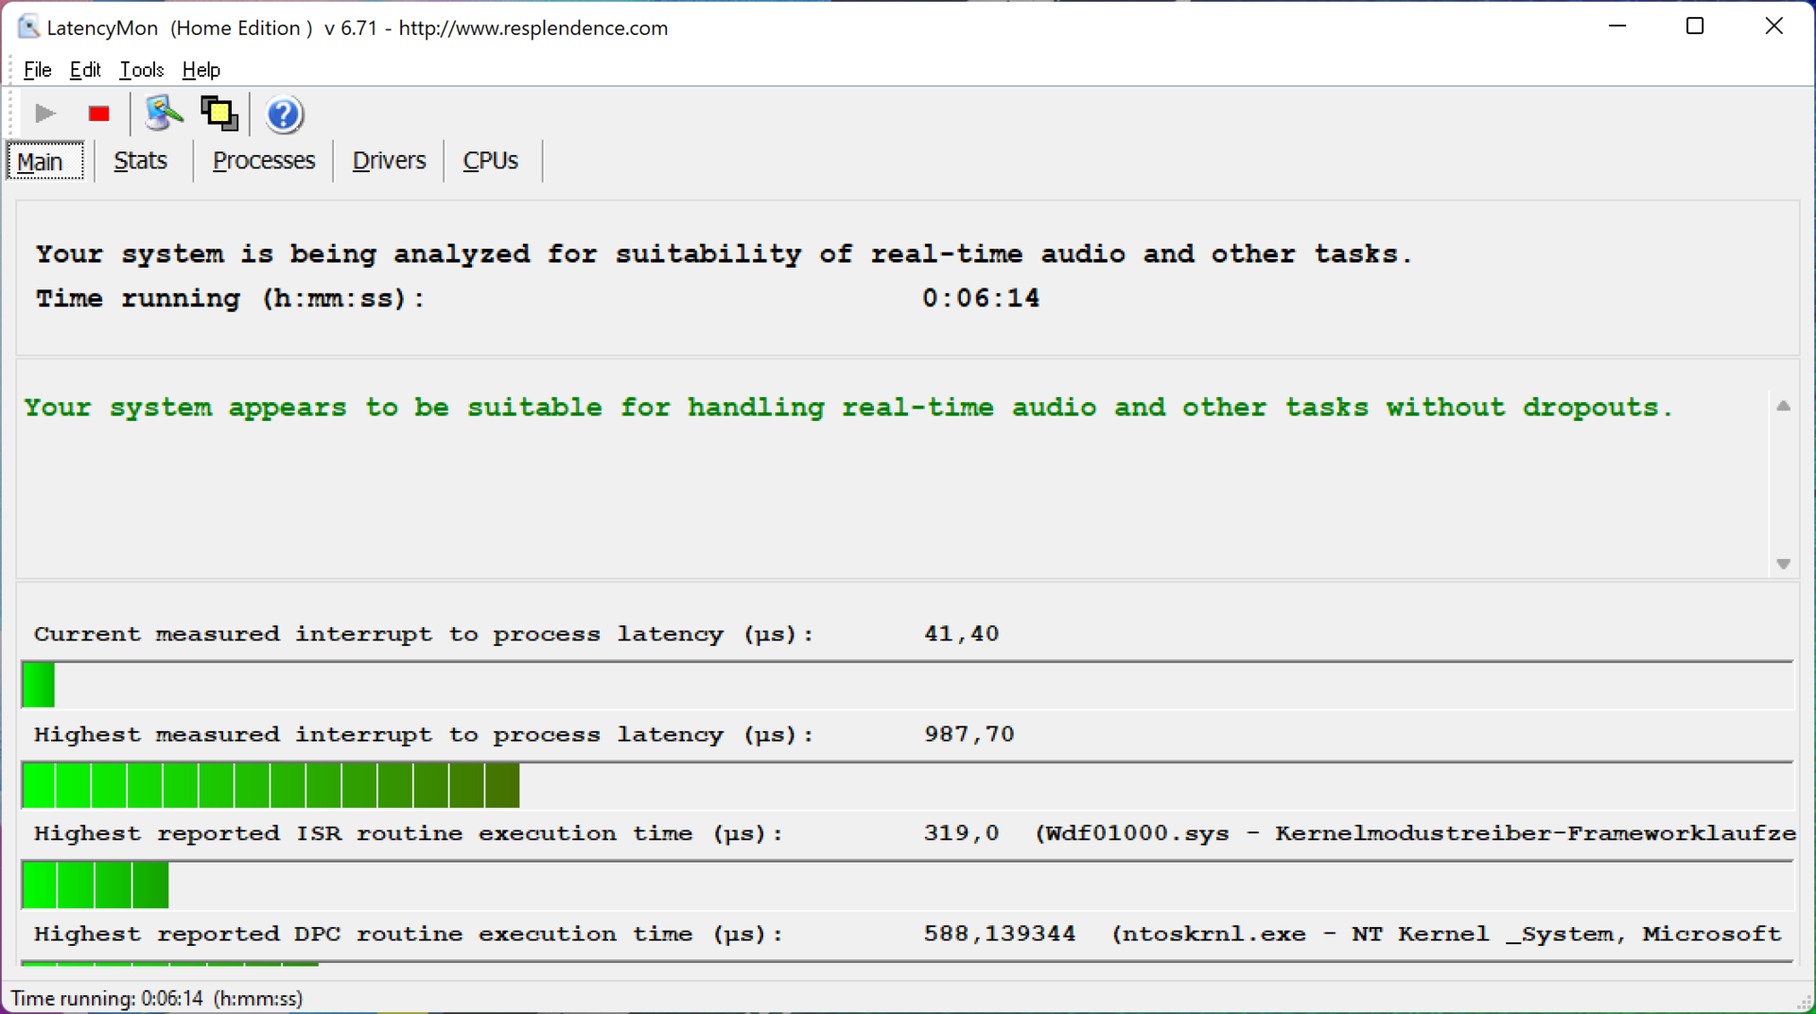Select highest latency value 987,70
This screenshot has width=1816, height=1014.
(969, 734)
